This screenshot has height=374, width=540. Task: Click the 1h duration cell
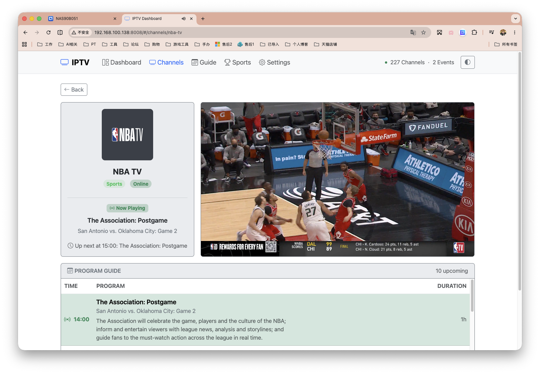coord(464,319)
